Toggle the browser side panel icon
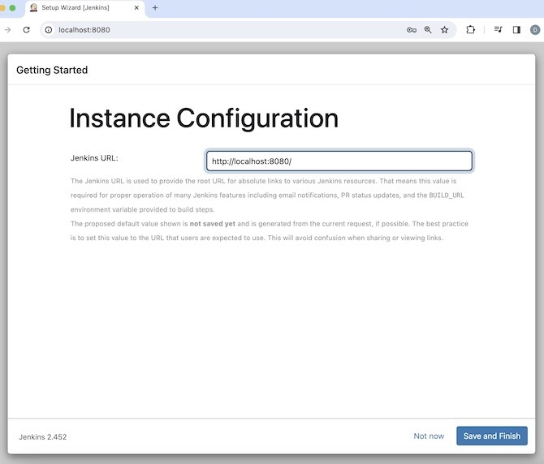The image size is (544, 464). (516, 30)
